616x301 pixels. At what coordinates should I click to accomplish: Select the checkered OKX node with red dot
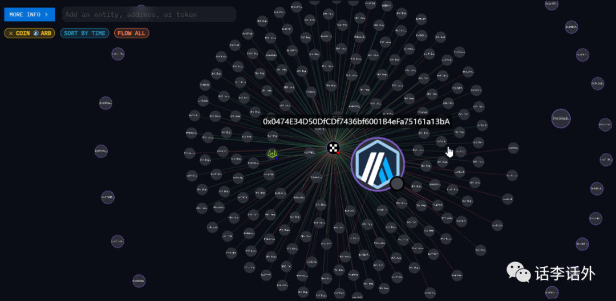(x=334, y=148)
